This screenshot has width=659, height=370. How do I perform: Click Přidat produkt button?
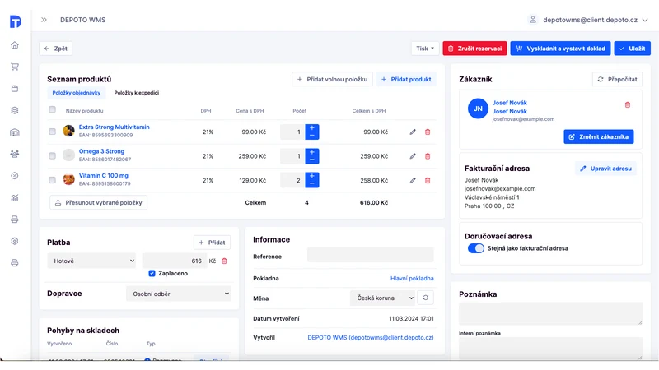[406, 79]
